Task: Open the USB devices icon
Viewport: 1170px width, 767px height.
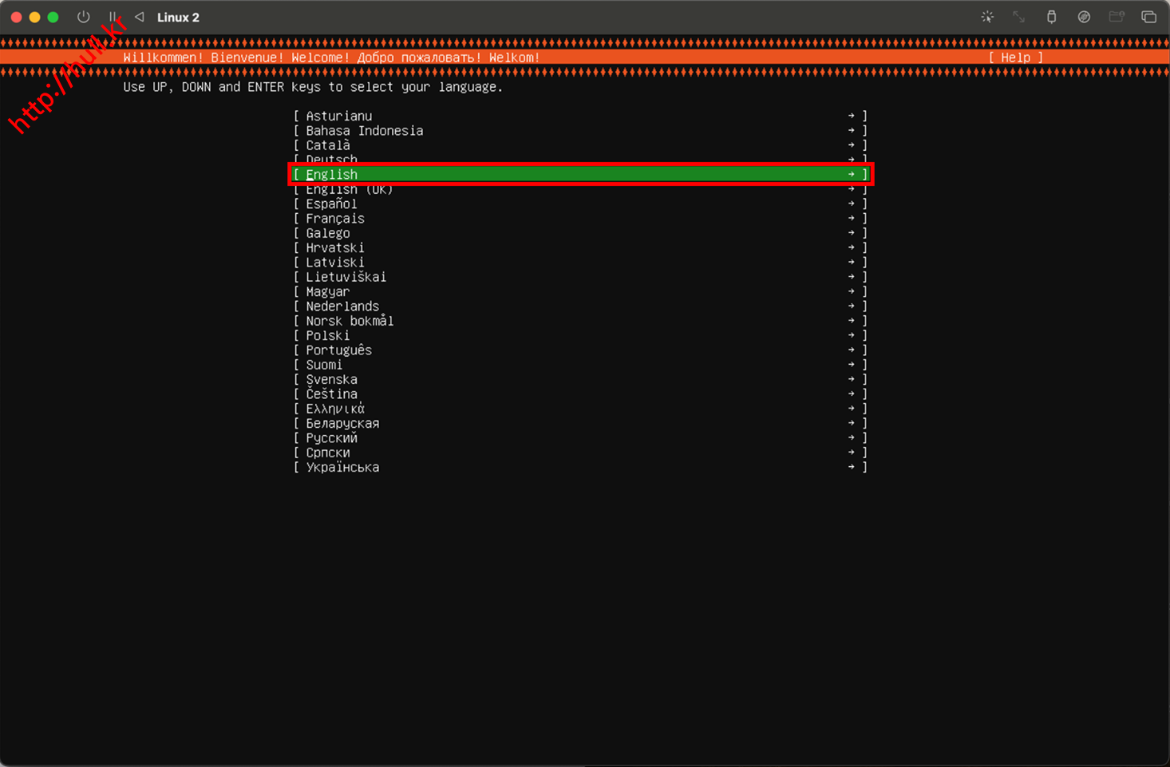Action: [x=1052, y=17]
